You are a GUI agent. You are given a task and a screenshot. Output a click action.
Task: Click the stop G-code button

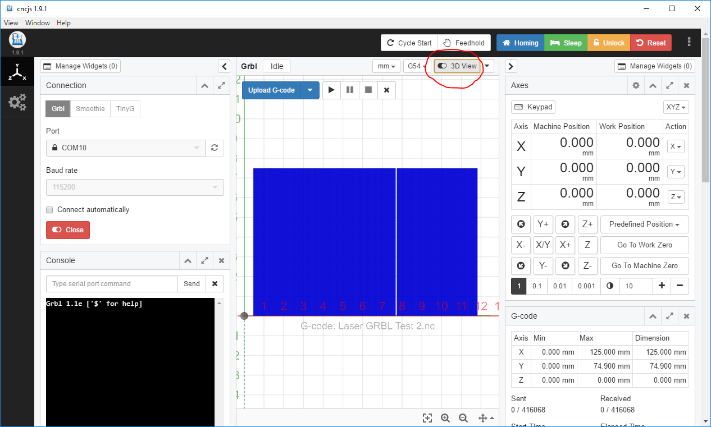[368, 90]
